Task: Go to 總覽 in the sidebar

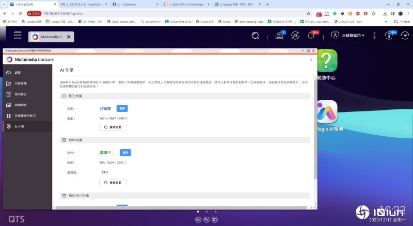Action: click(18, 73)
